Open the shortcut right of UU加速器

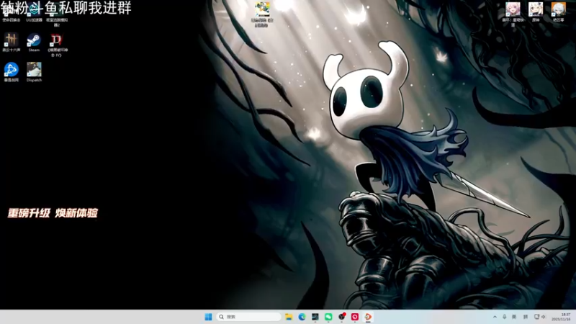[57, 14]
